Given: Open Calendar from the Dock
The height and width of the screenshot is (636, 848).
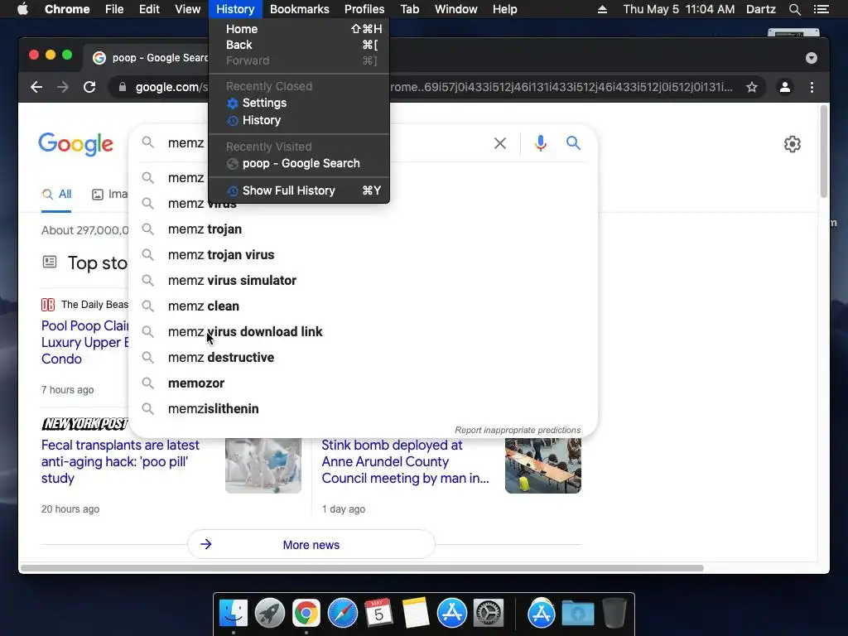Looking at the screenshot, I should [x=378, y=613].
